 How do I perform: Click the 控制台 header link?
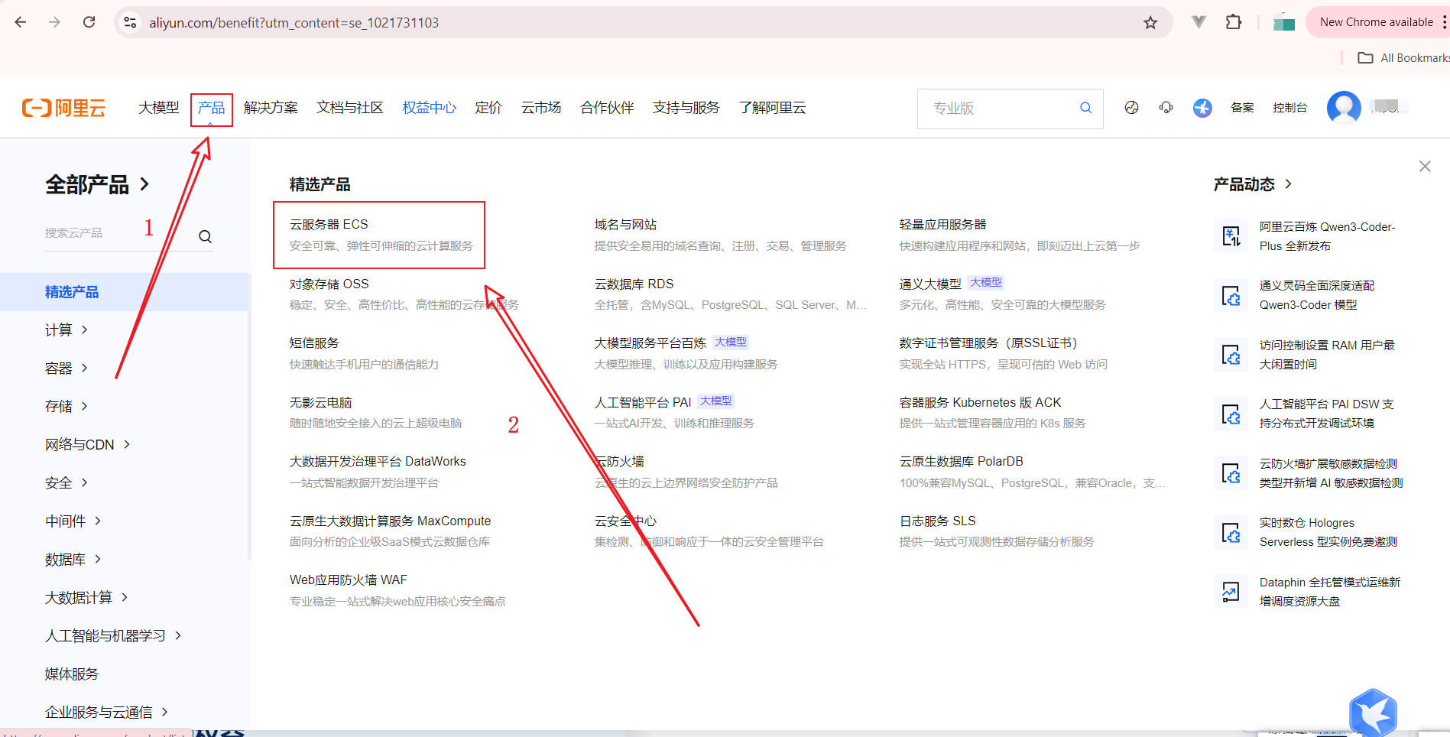click(1290, 108)
